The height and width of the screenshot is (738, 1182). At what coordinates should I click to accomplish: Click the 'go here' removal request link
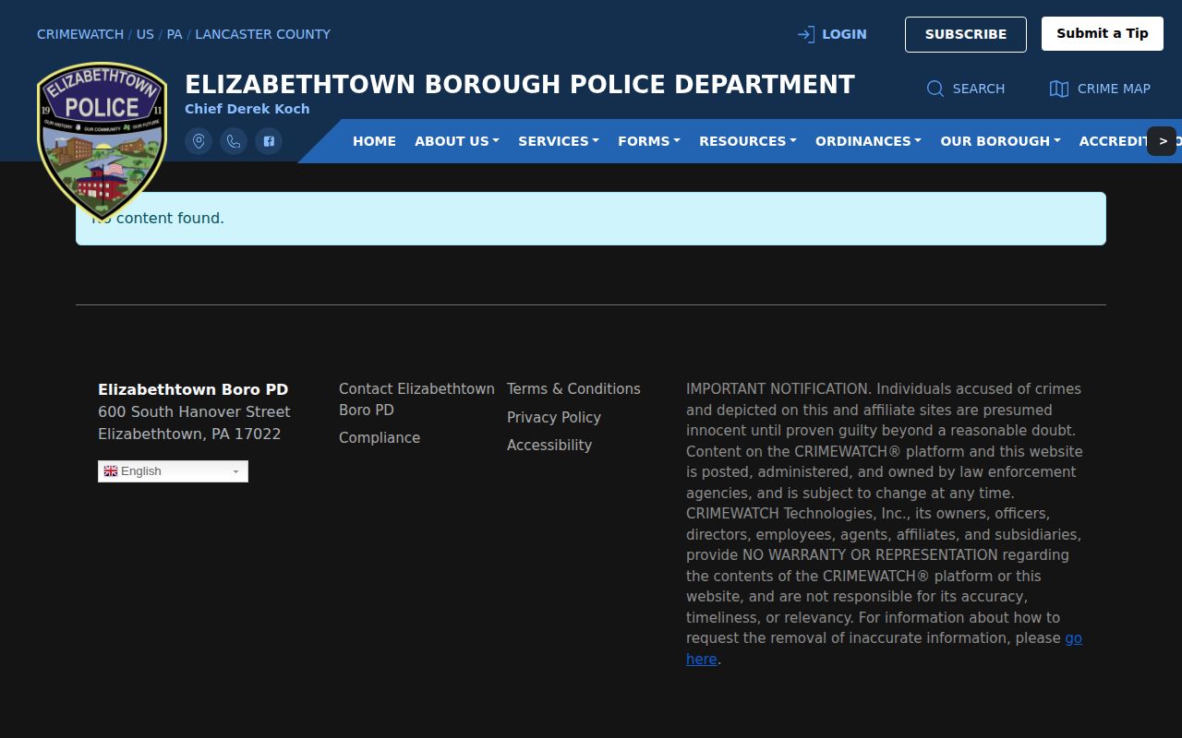click(x=1073, y=638)
